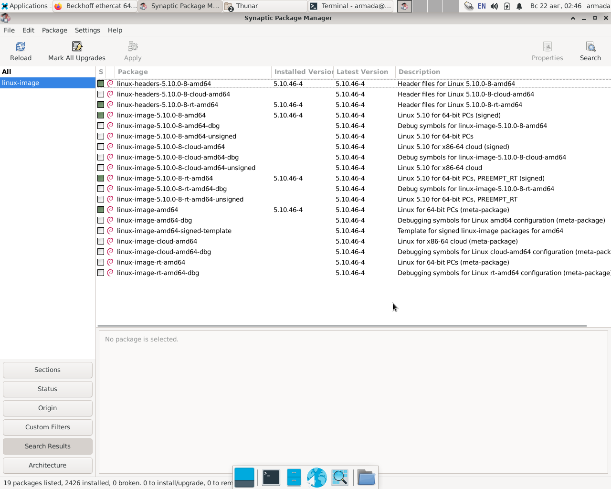Viewport: 611px width, 489px height.
Task: Click the Debian icon for linux-headers-5.10.0-8-amd64
Action: click(x=110, y=84)
